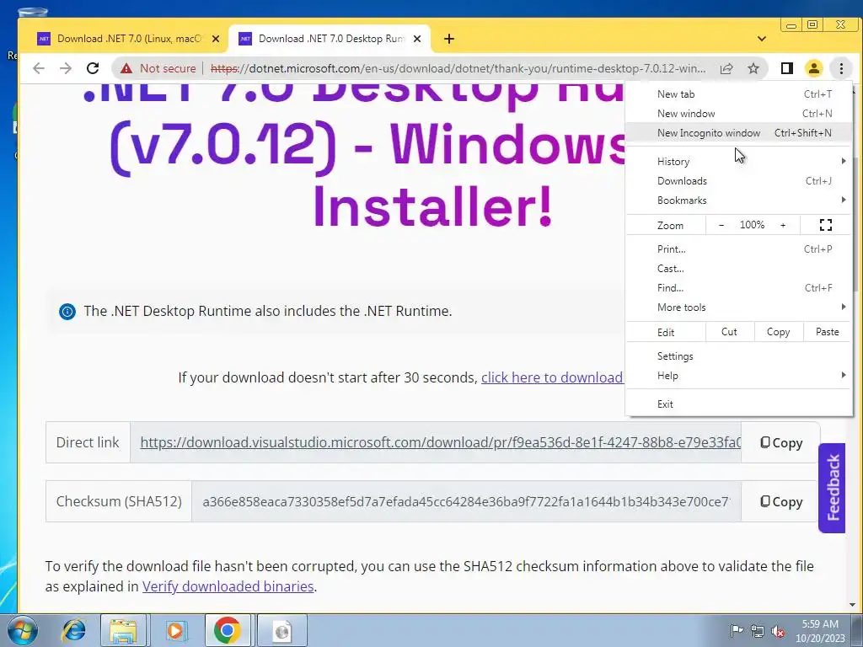The width and height of the screenshot is (863, 647).
Task: Decrease zoom with the minus button
Action: pyautogui.click(x=721, y=225)
